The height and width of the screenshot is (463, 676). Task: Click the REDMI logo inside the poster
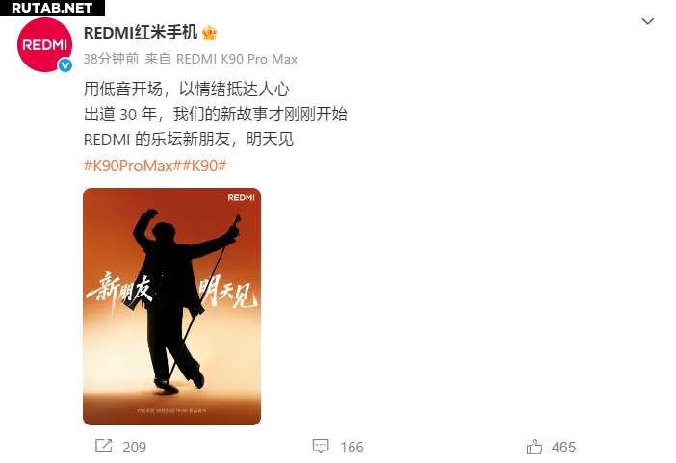click(x=241, y=198)
